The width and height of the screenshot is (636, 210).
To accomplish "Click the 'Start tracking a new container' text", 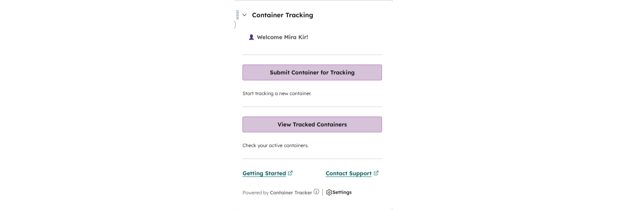I will pyautogui.click(x=277, y=94).
